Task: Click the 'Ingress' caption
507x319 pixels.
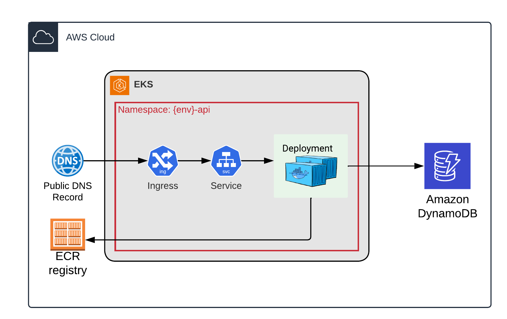Action: [163, 186]
